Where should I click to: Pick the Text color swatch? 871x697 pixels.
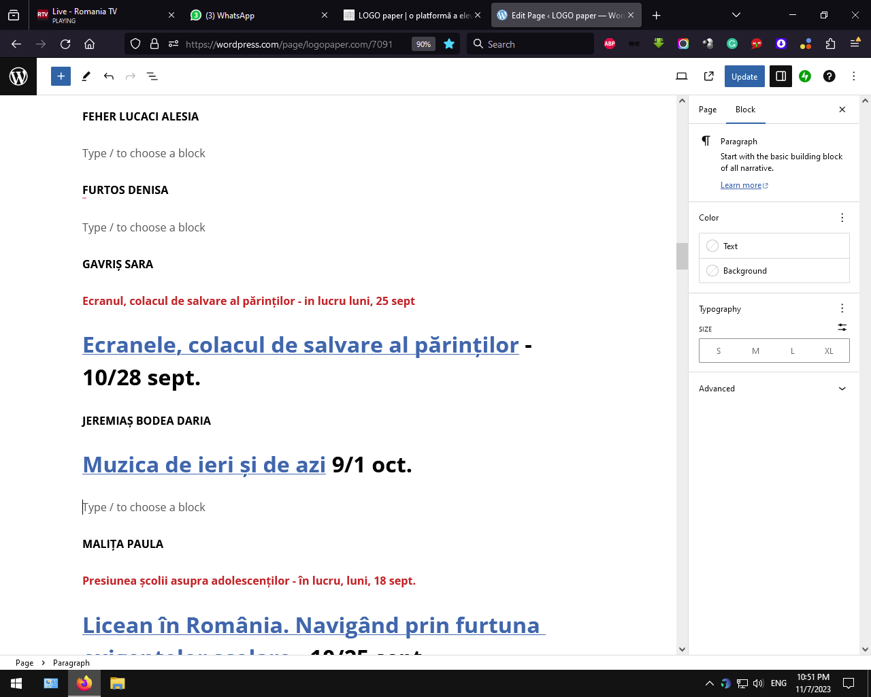coord(712,246)
